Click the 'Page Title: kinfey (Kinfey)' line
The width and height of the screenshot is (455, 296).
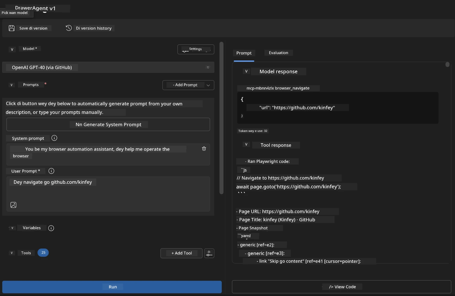tap(276, 220)
